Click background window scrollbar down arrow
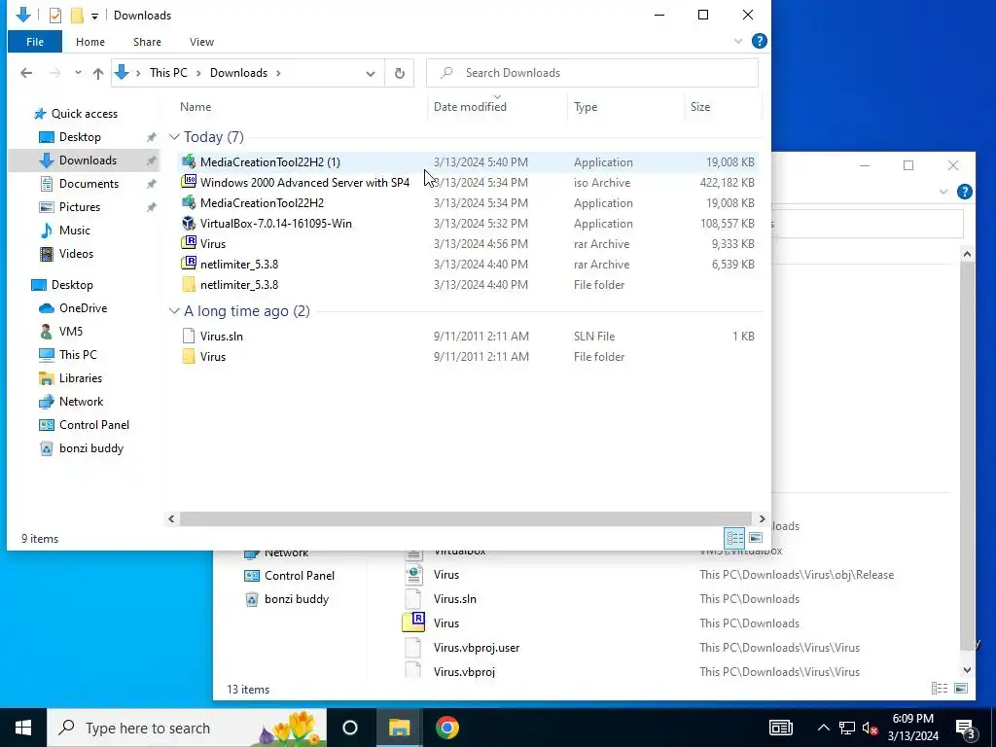The width and height of the screenshot is (996, 747). (967, 669)
